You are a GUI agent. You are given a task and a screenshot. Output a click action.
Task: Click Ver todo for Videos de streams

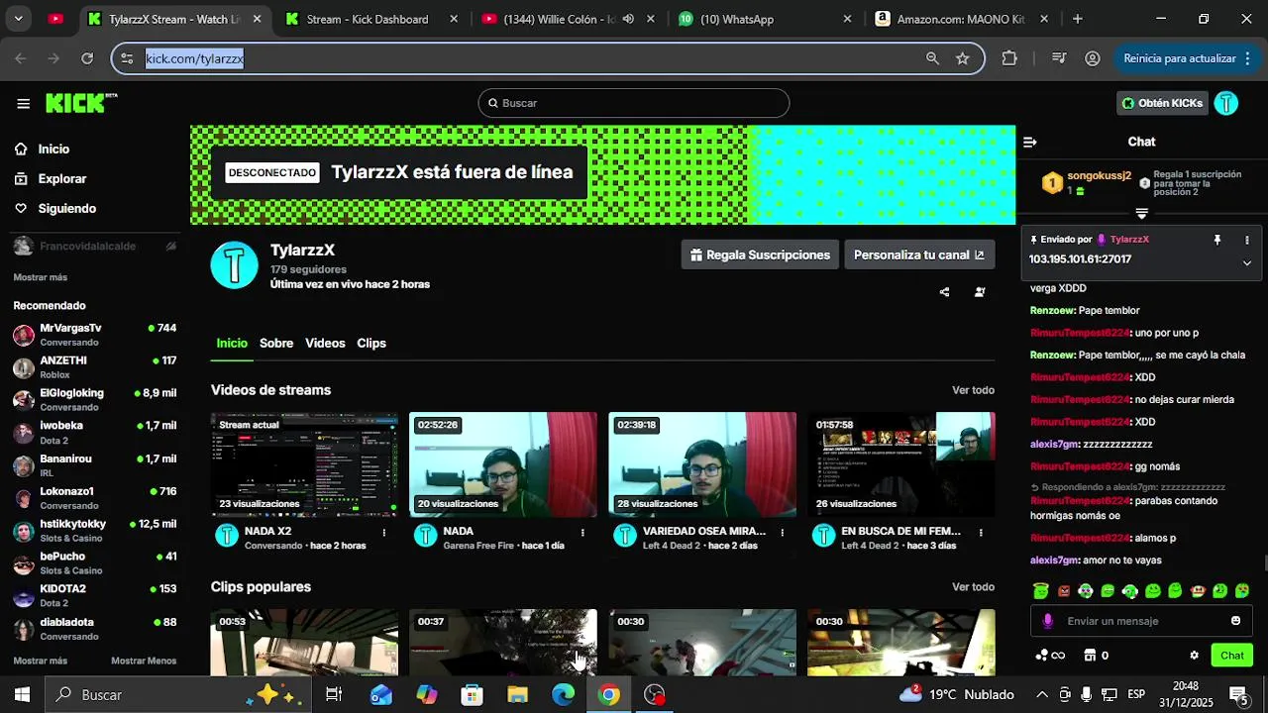click(x=973, y=390)
